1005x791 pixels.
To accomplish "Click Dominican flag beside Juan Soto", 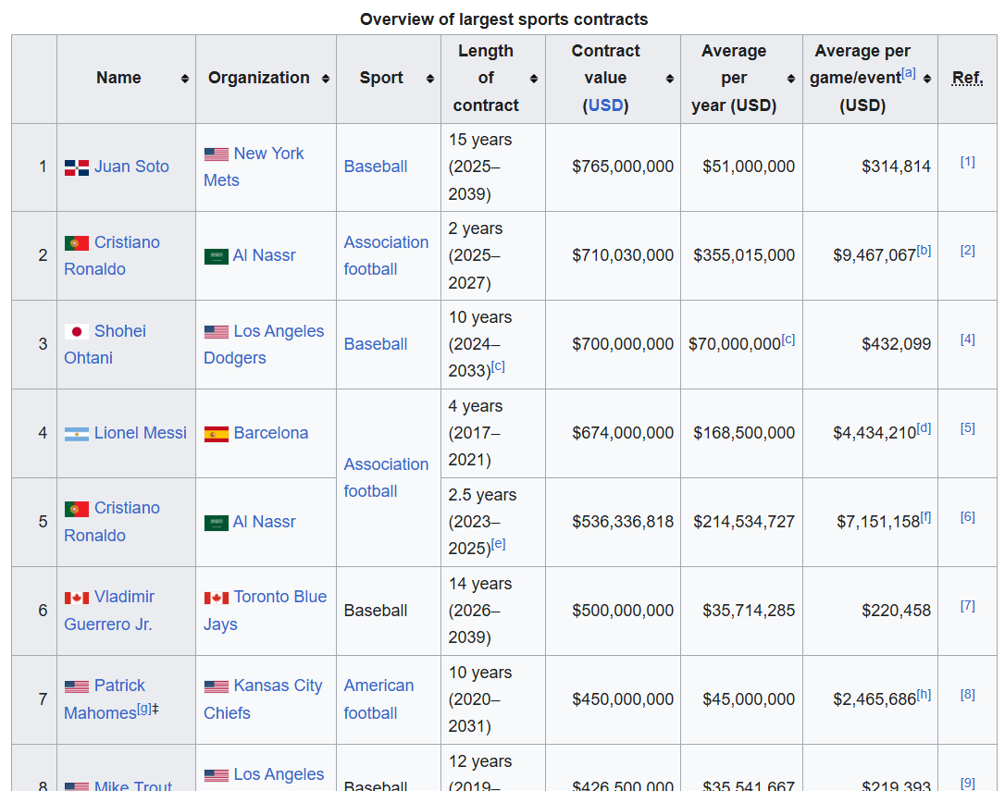I will pos(76,168).
